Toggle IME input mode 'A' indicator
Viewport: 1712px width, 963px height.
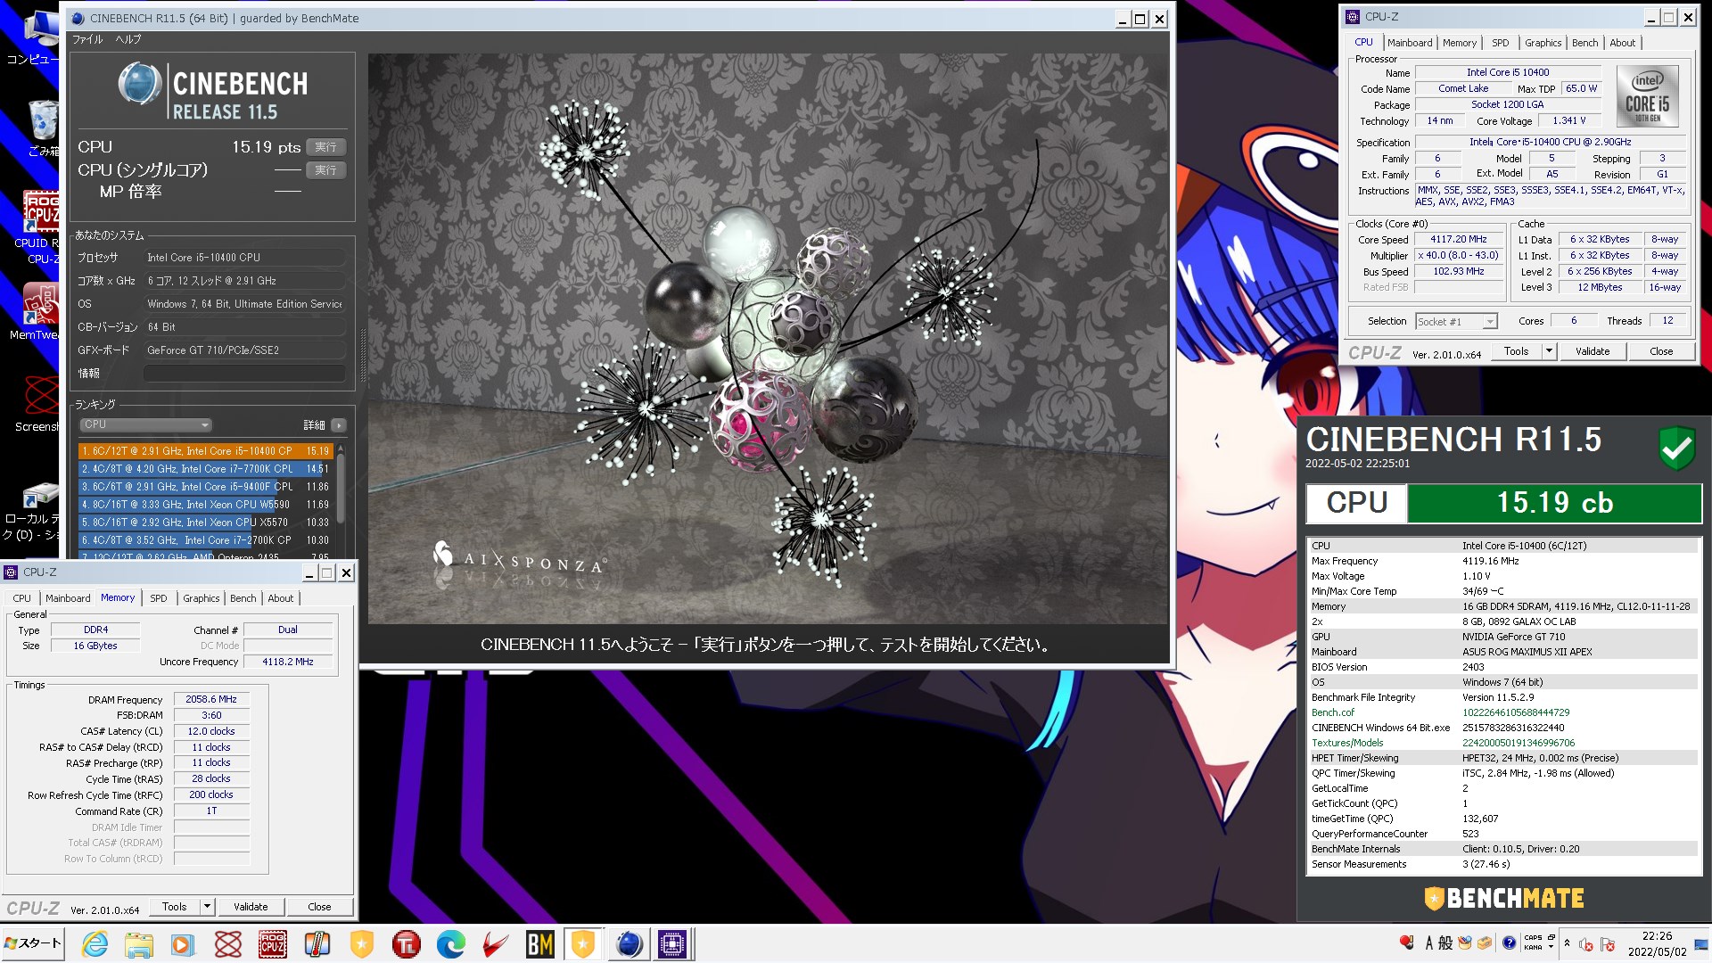(1429, 942)
